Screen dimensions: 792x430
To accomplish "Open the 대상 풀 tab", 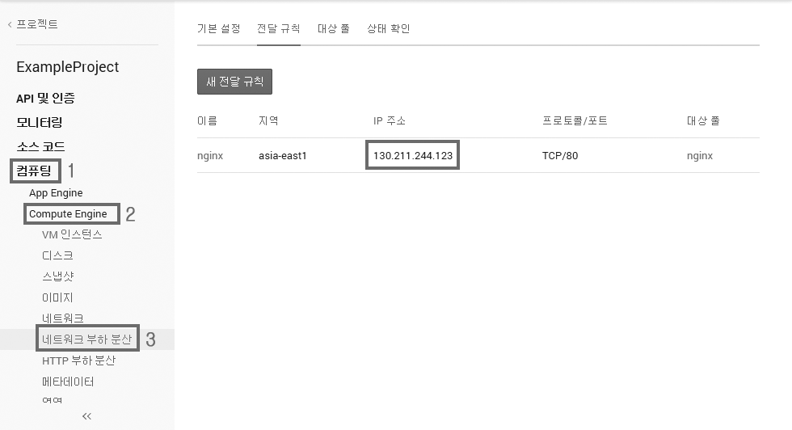I will tap(333, 29).
